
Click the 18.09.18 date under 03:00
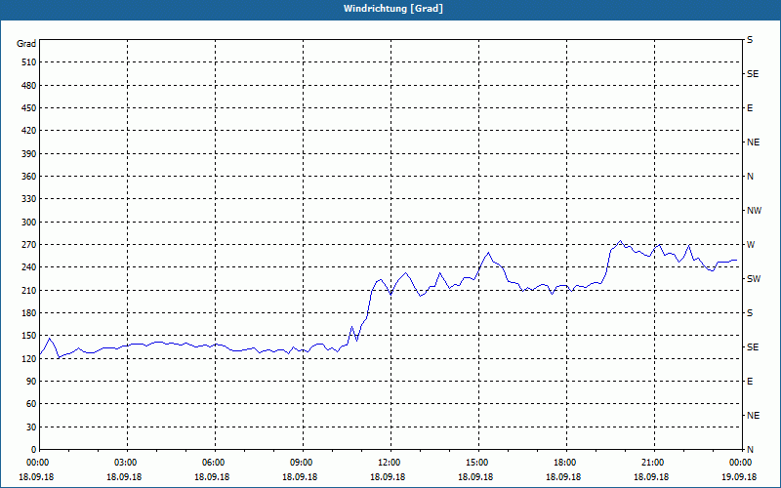124,477
